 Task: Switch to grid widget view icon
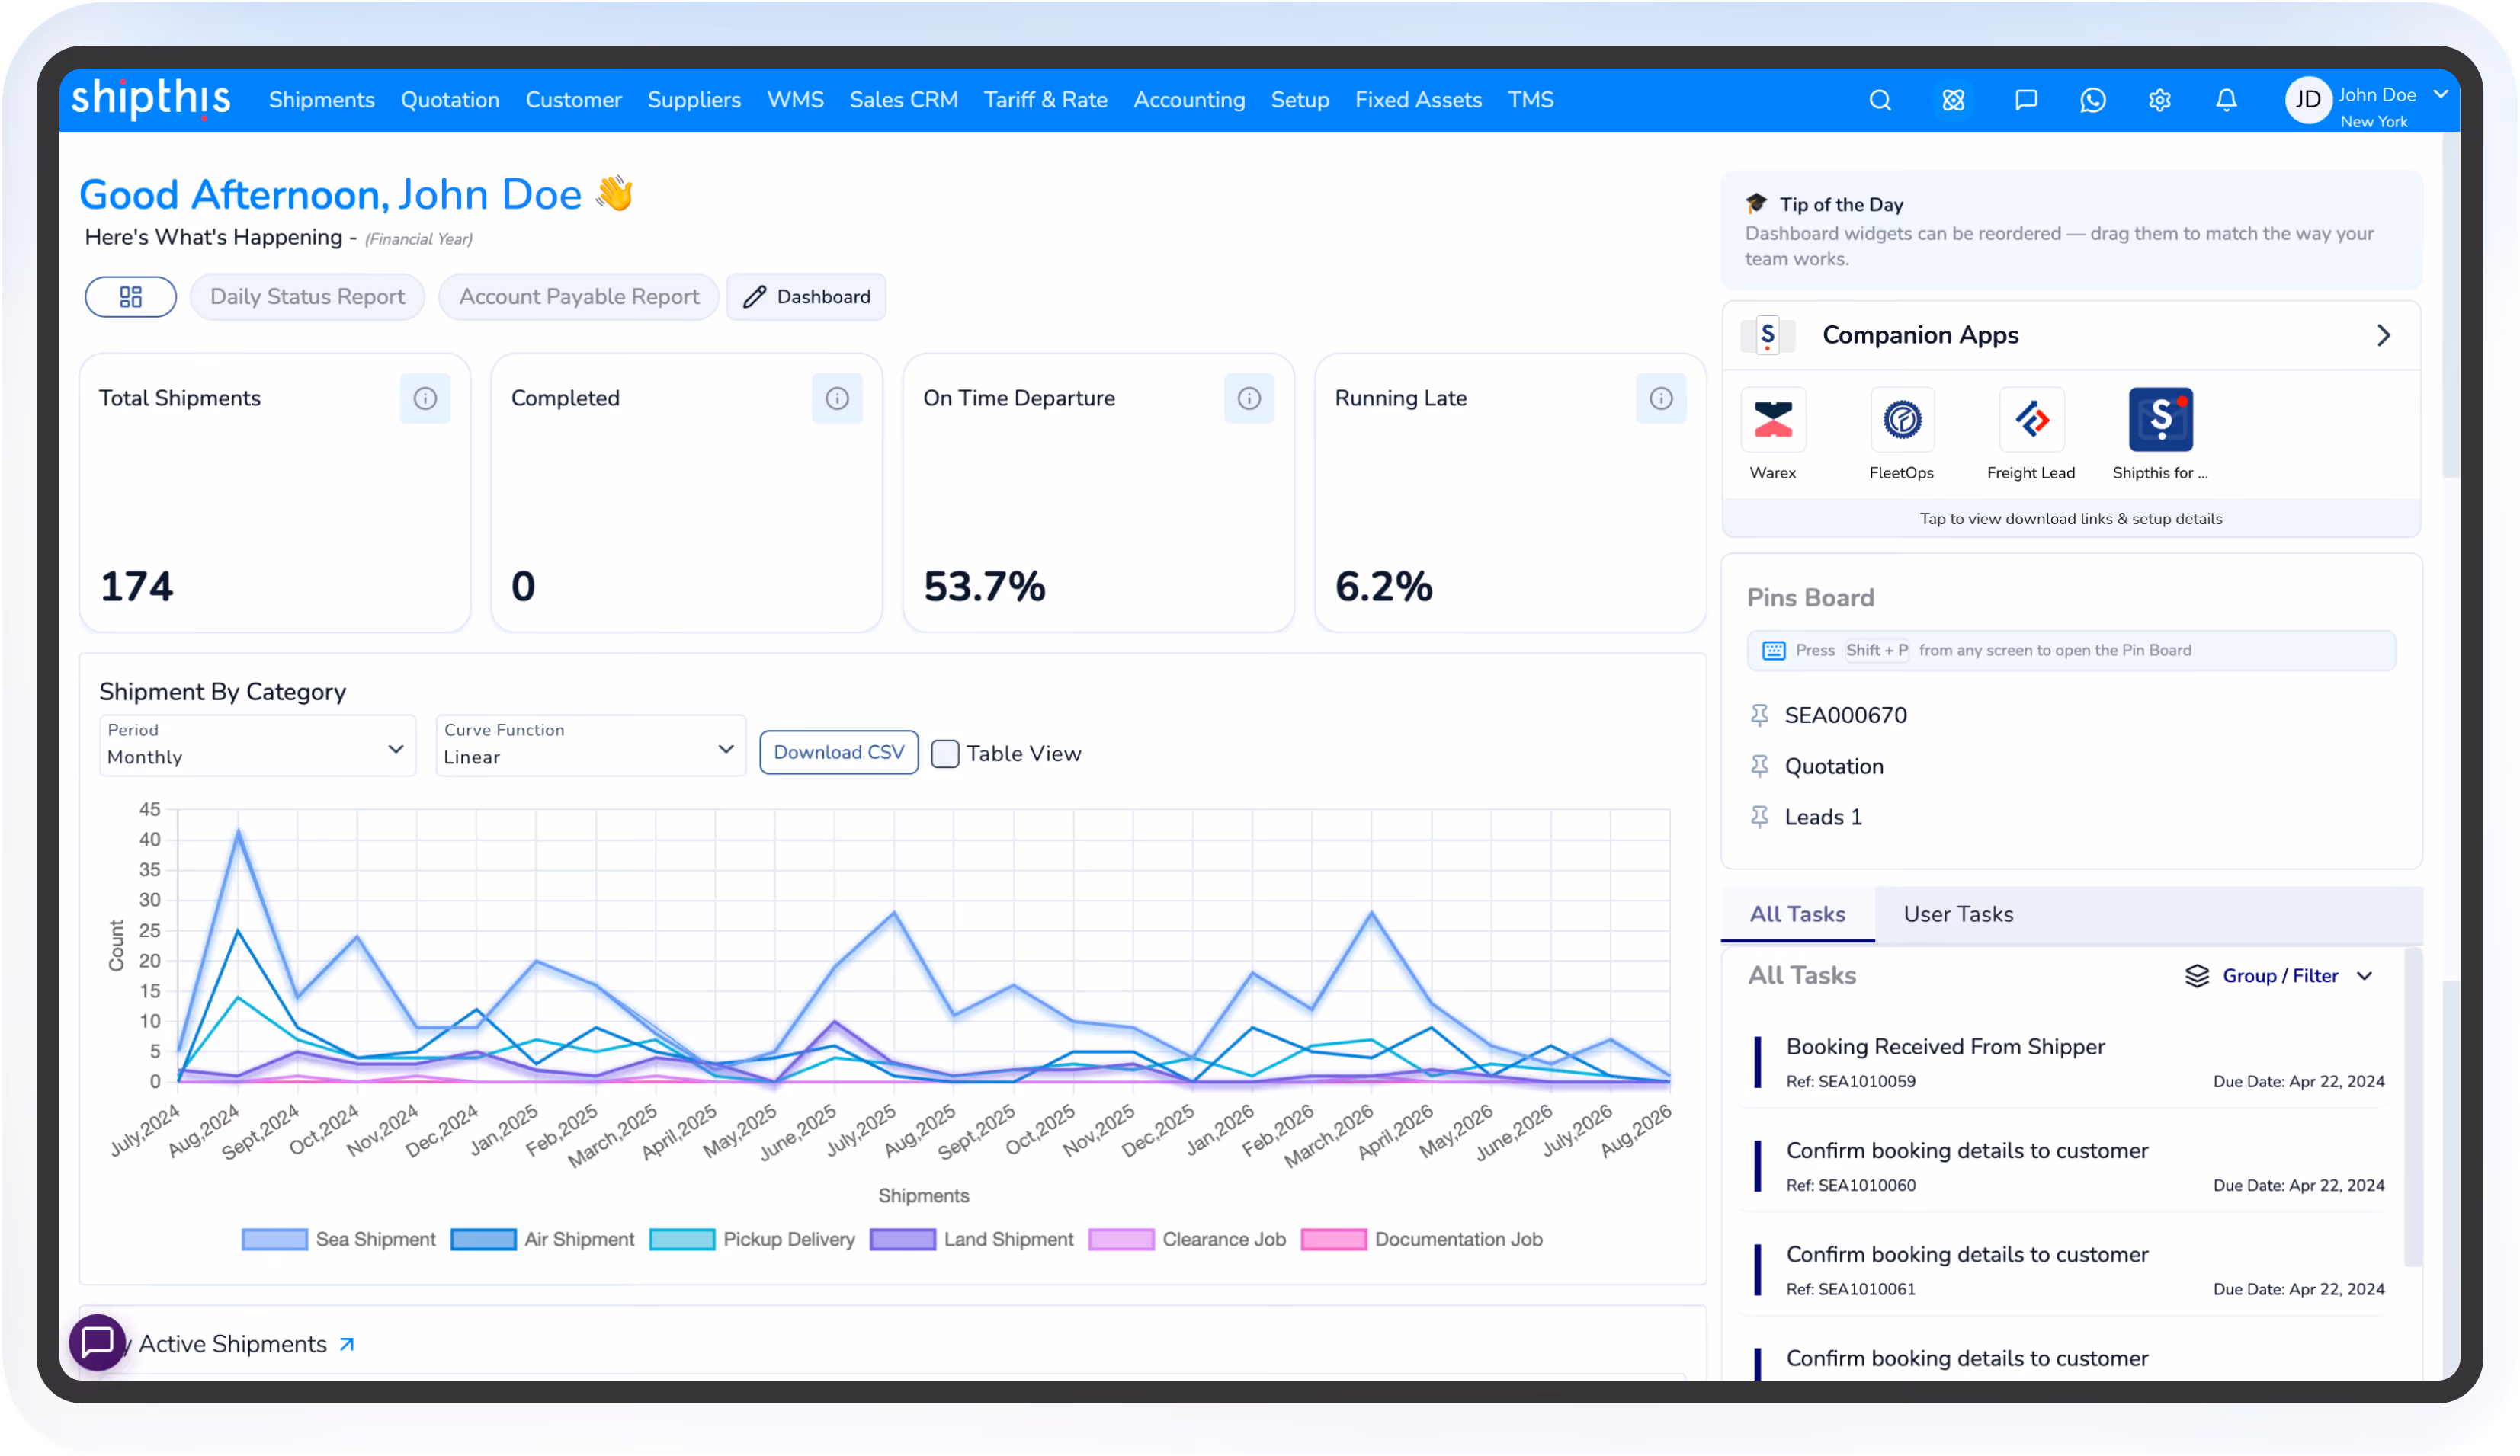coord(130,297)
